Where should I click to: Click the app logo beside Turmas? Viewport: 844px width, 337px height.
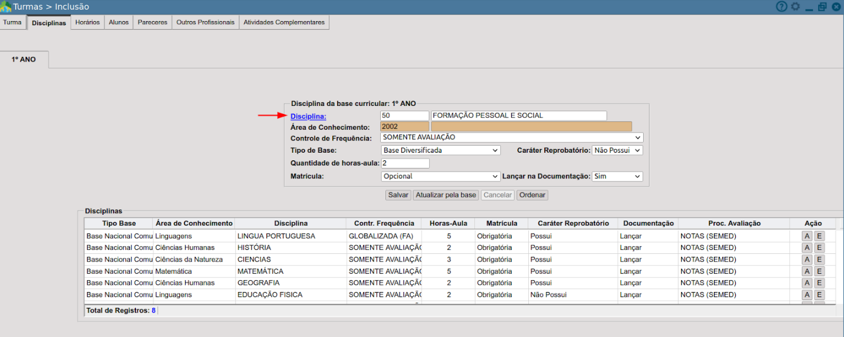click(x=6, y=6)
